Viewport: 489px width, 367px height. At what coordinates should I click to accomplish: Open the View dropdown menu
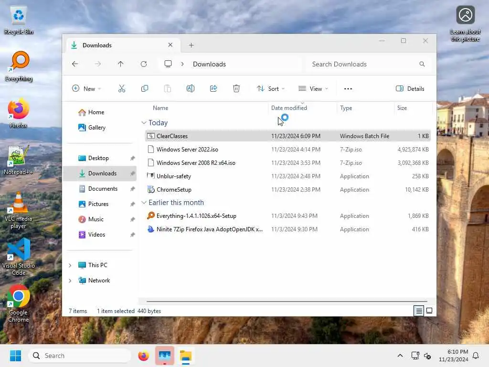click(x=313, y=88)
